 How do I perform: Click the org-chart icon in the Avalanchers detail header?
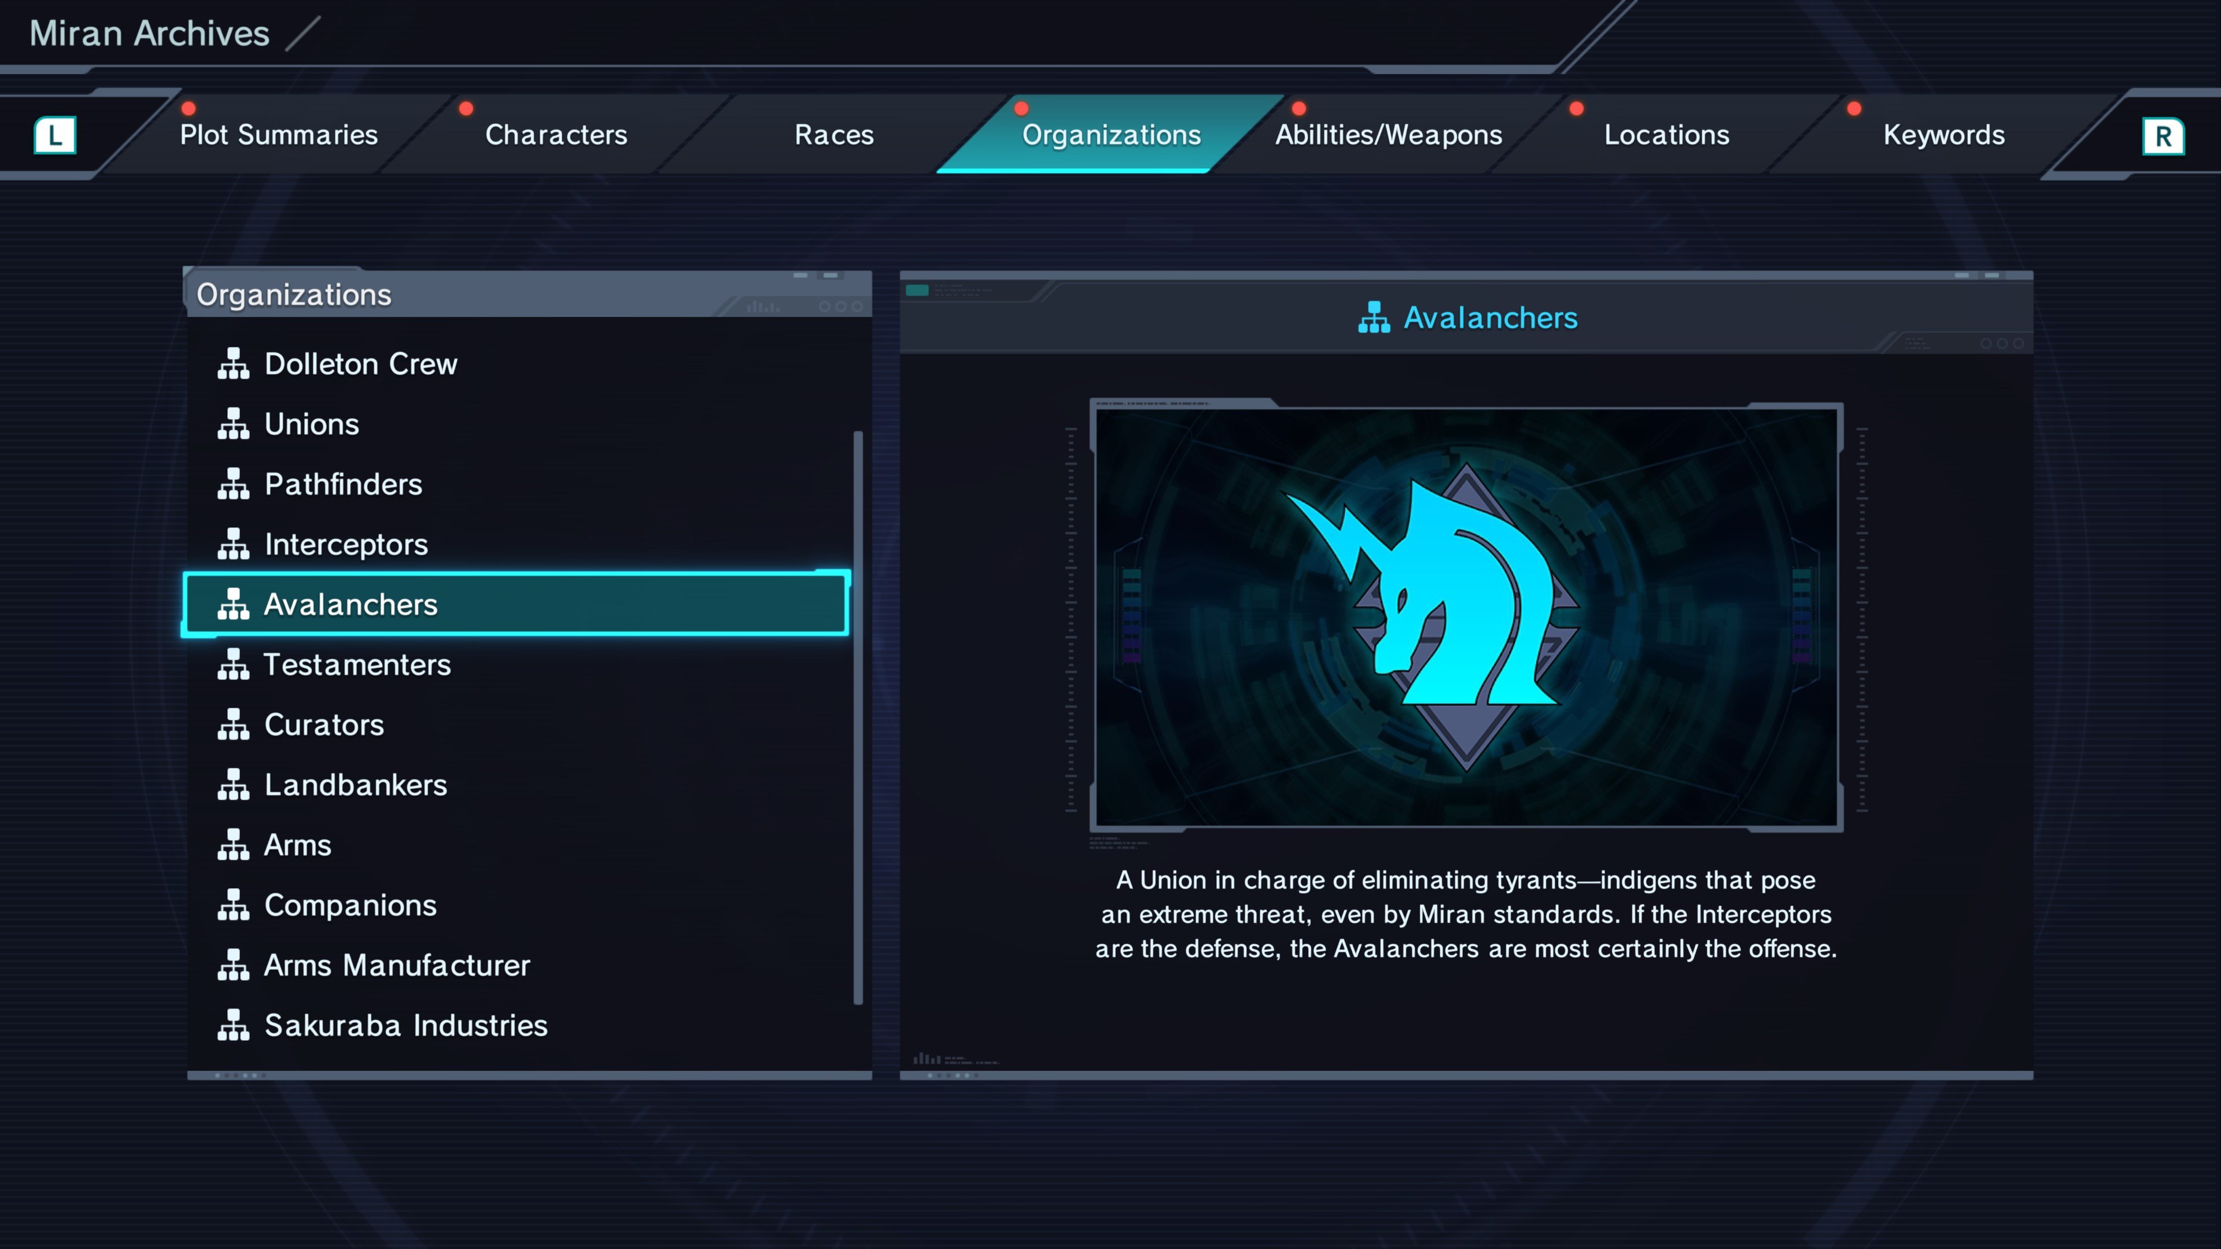point(1374,317)
